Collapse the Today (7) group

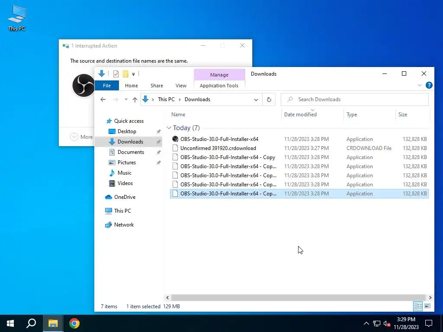[169, 128]
